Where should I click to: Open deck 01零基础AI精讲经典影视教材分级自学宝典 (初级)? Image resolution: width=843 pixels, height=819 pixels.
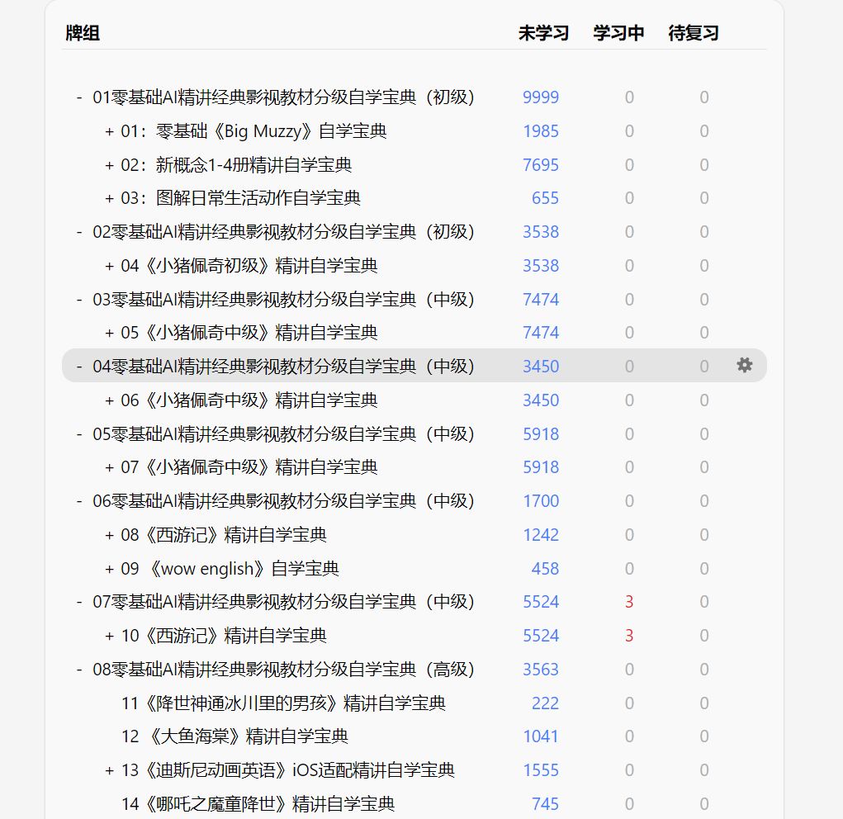coord(283,97)
